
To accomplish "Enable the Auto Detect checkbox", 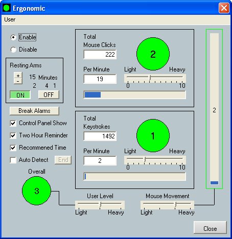I will 13,160.
